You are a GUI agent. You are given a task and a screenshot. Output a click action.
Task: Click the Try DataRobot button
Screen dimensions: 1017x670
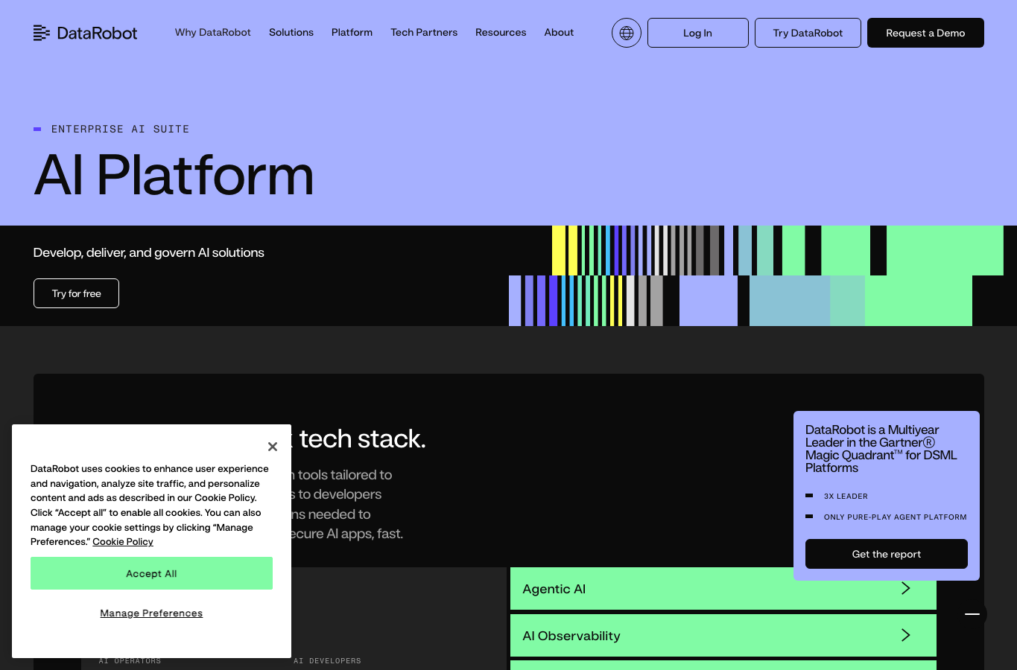pos(808,33)
